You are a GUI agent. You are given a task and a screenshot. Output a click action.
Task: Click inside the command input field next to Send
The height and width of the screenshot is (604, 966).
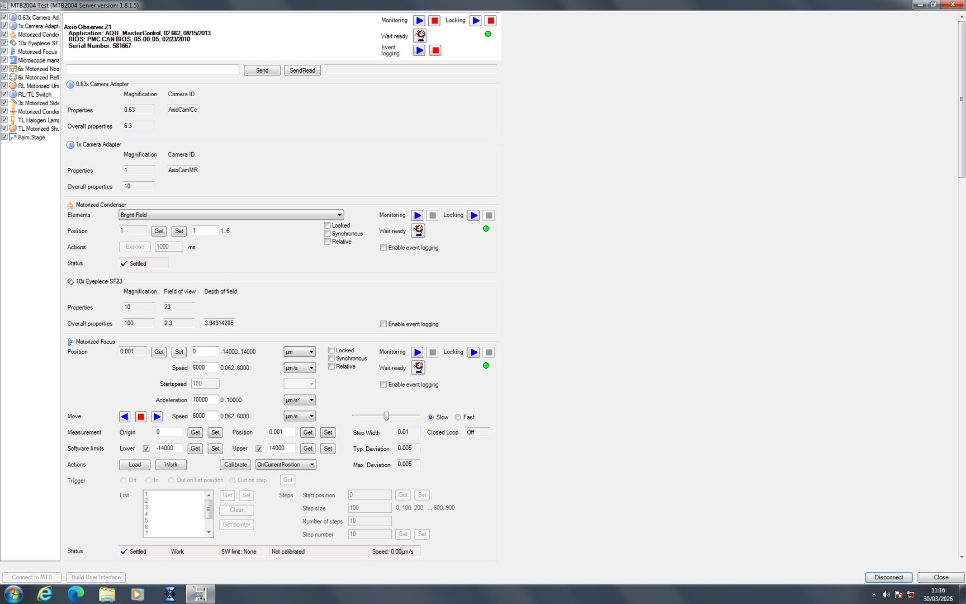(x=152, y=69)
